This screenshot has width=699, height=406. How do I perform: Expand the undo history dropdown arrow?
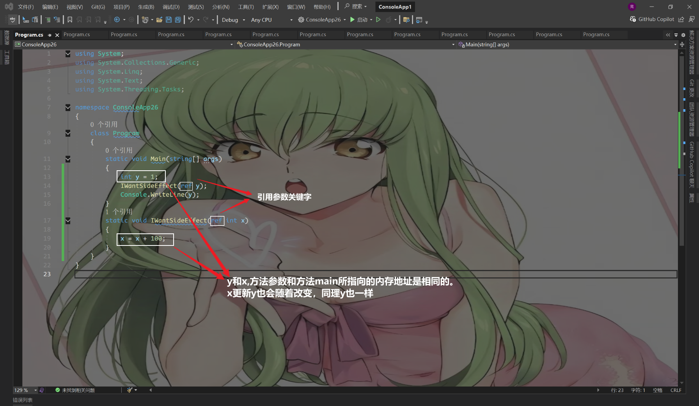[x=198, y=19]
